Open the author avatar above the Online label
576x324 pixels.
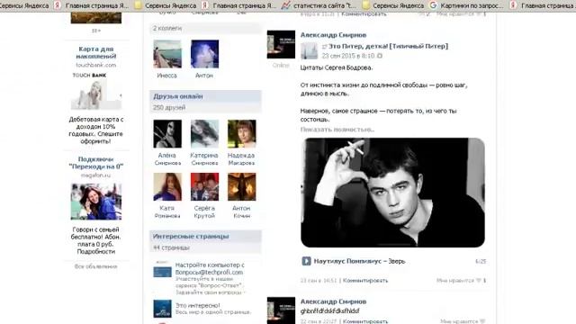click(x=281, y=44)
